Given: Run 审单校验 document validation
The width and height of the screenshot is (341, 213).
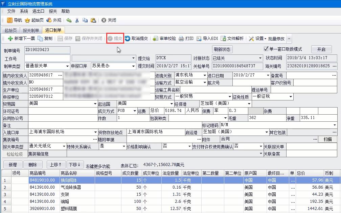Looking at the screenshot, I should click(x=156, y=39).
